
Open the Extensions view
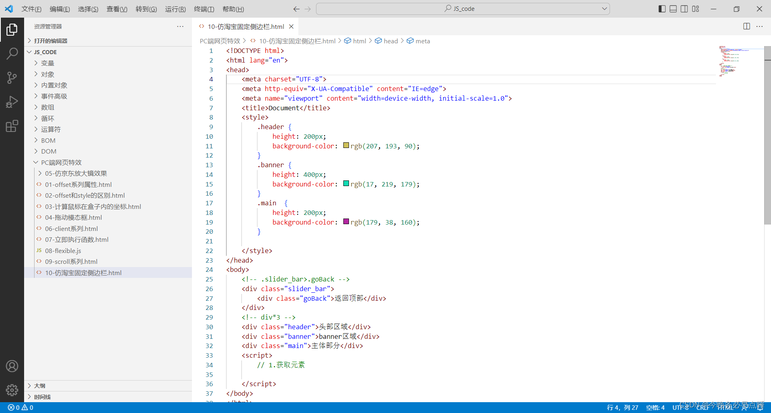pyautogui.click(x=12, y=126)
